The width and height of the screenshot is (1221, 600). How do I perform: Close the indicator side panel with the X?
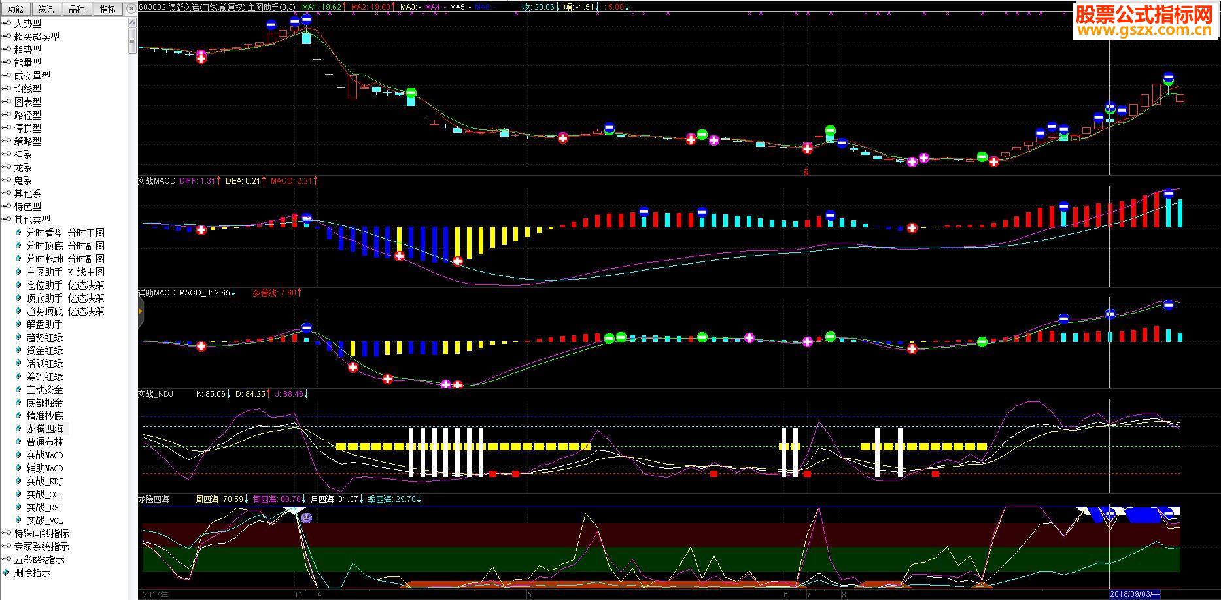pyautogui.click(x=131, y=9)
